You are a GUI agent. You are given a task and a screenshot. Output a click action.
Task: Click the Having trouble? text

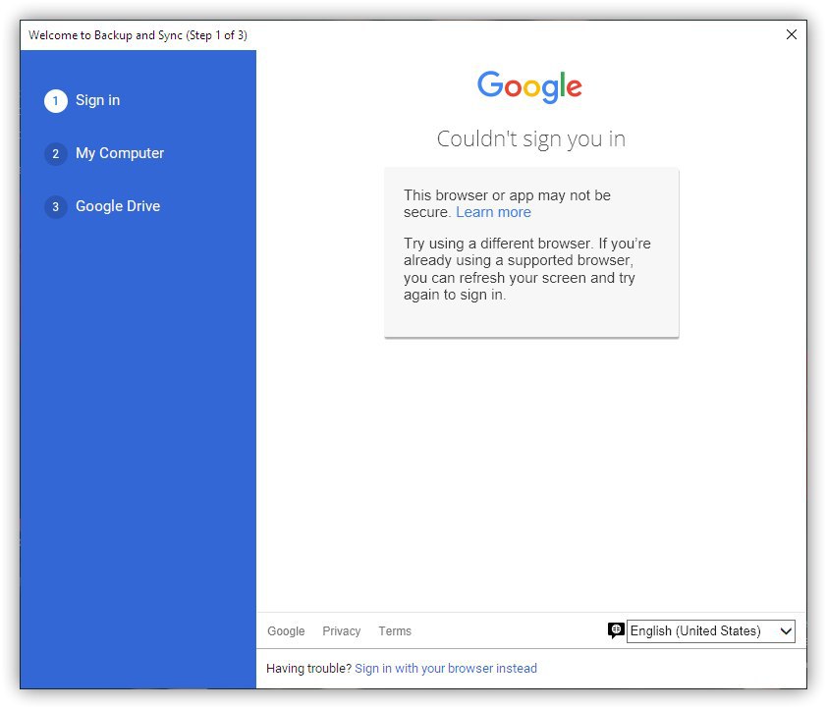click(308, 669)
